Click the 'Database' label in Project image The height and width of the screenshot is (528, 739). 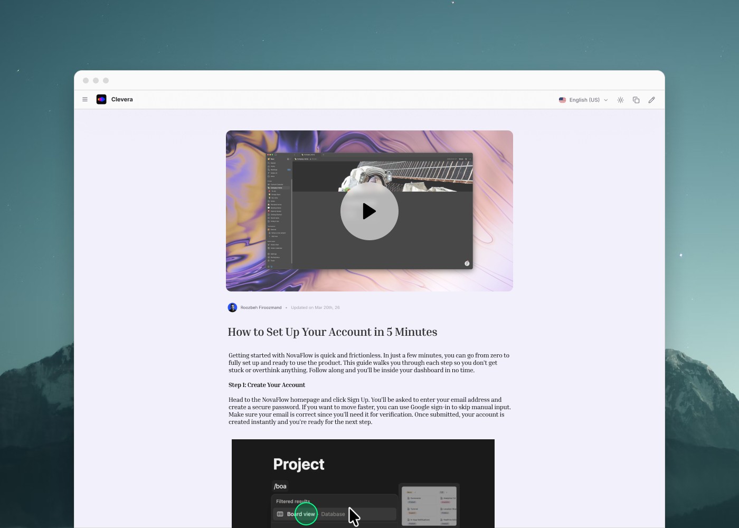333,514
